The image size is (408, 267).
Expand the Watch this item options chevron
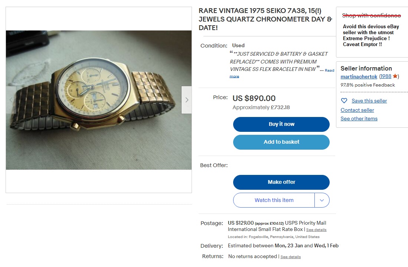click(322, 200)
